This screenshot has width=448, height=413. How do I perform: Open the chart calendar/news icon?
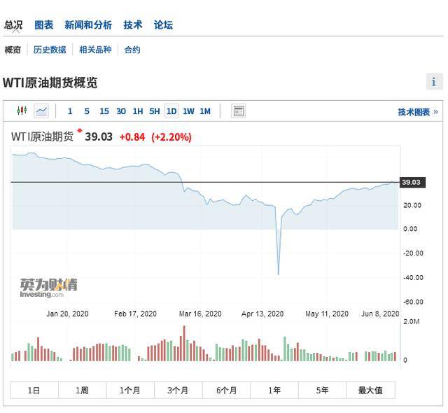[x=238, y=111]
